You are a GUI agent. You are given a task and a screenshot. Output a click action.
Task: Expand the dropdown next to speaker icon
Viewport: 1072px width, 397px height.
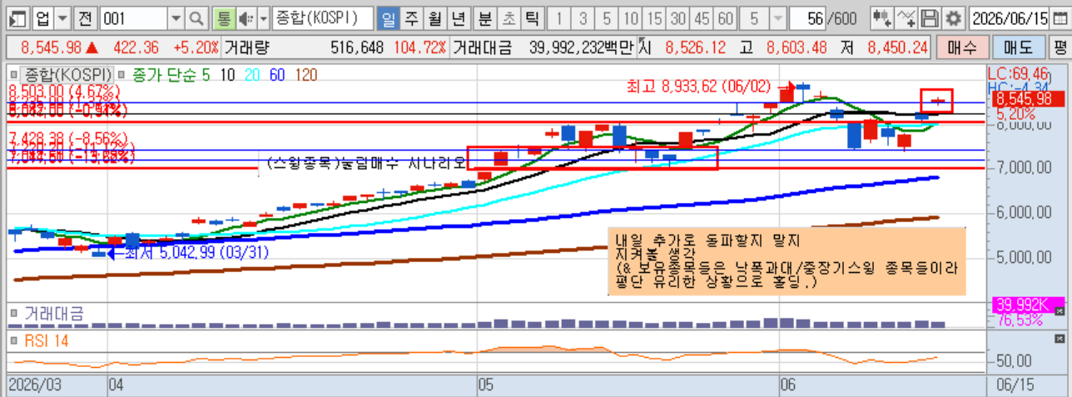click(x=264, y=17)
